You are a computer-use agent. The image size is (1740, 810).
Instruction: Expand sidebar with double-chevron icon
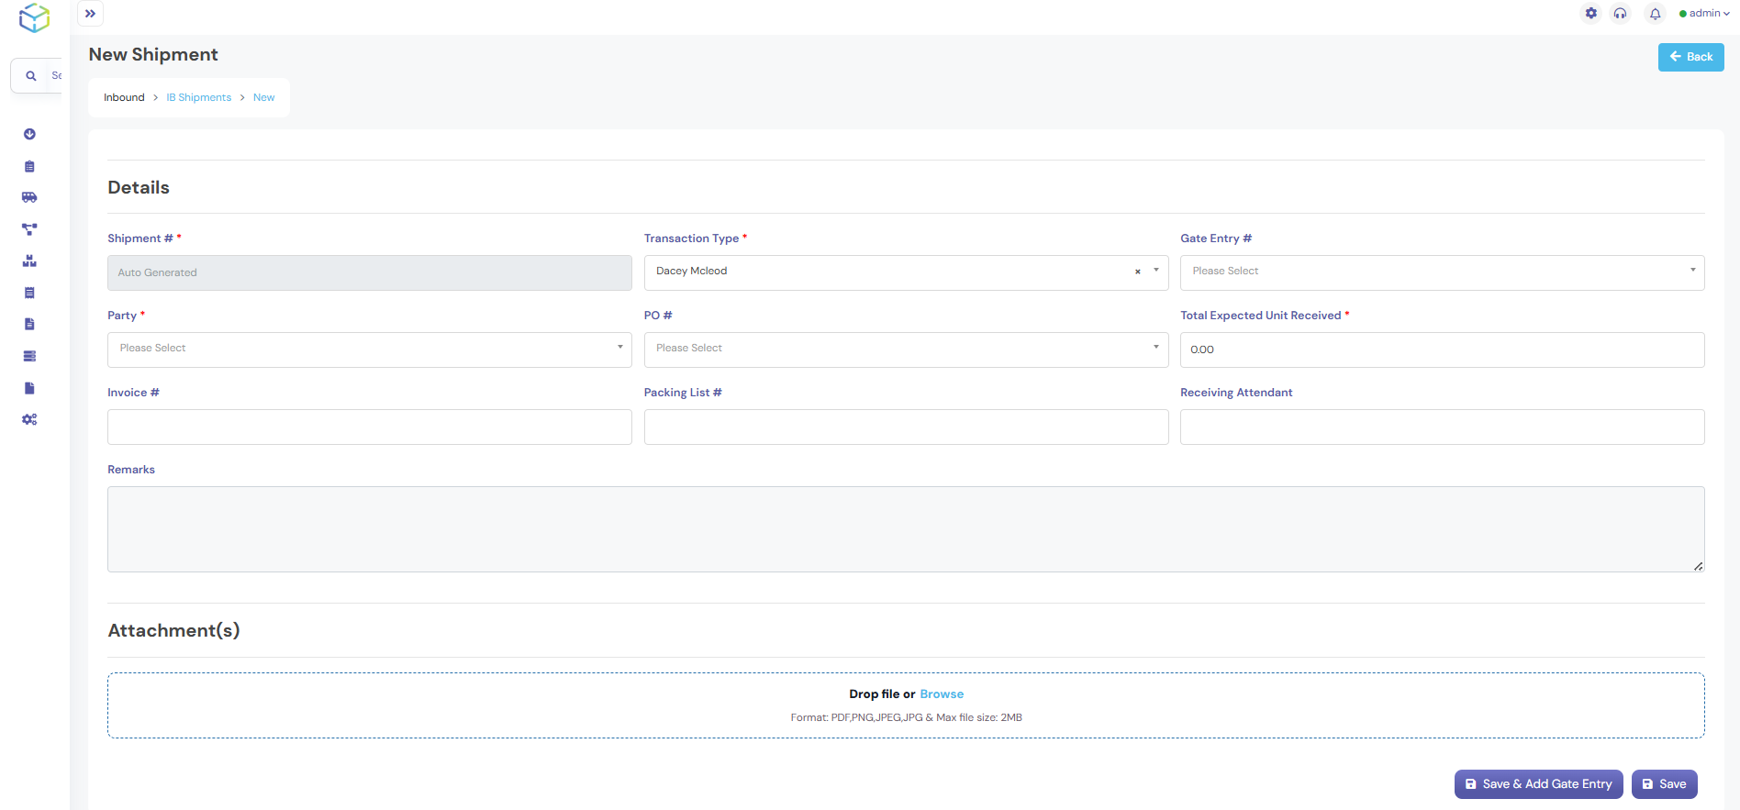tap(90, 14)
